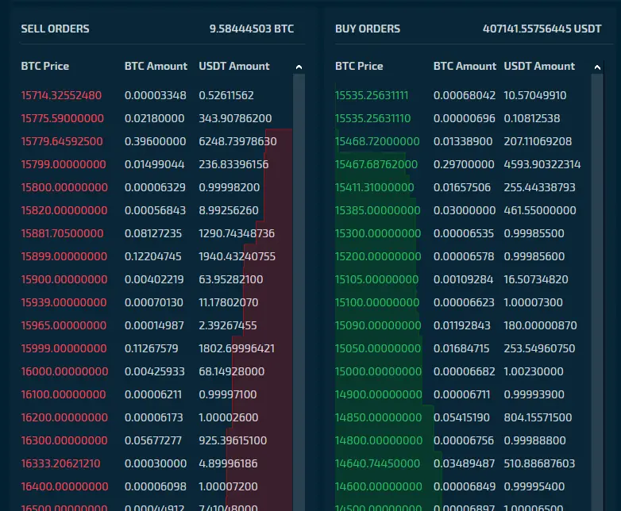Viewport: 621px width, 511px height.
Task: Select sell price 15775.59000000
Action: pos(63,118)
